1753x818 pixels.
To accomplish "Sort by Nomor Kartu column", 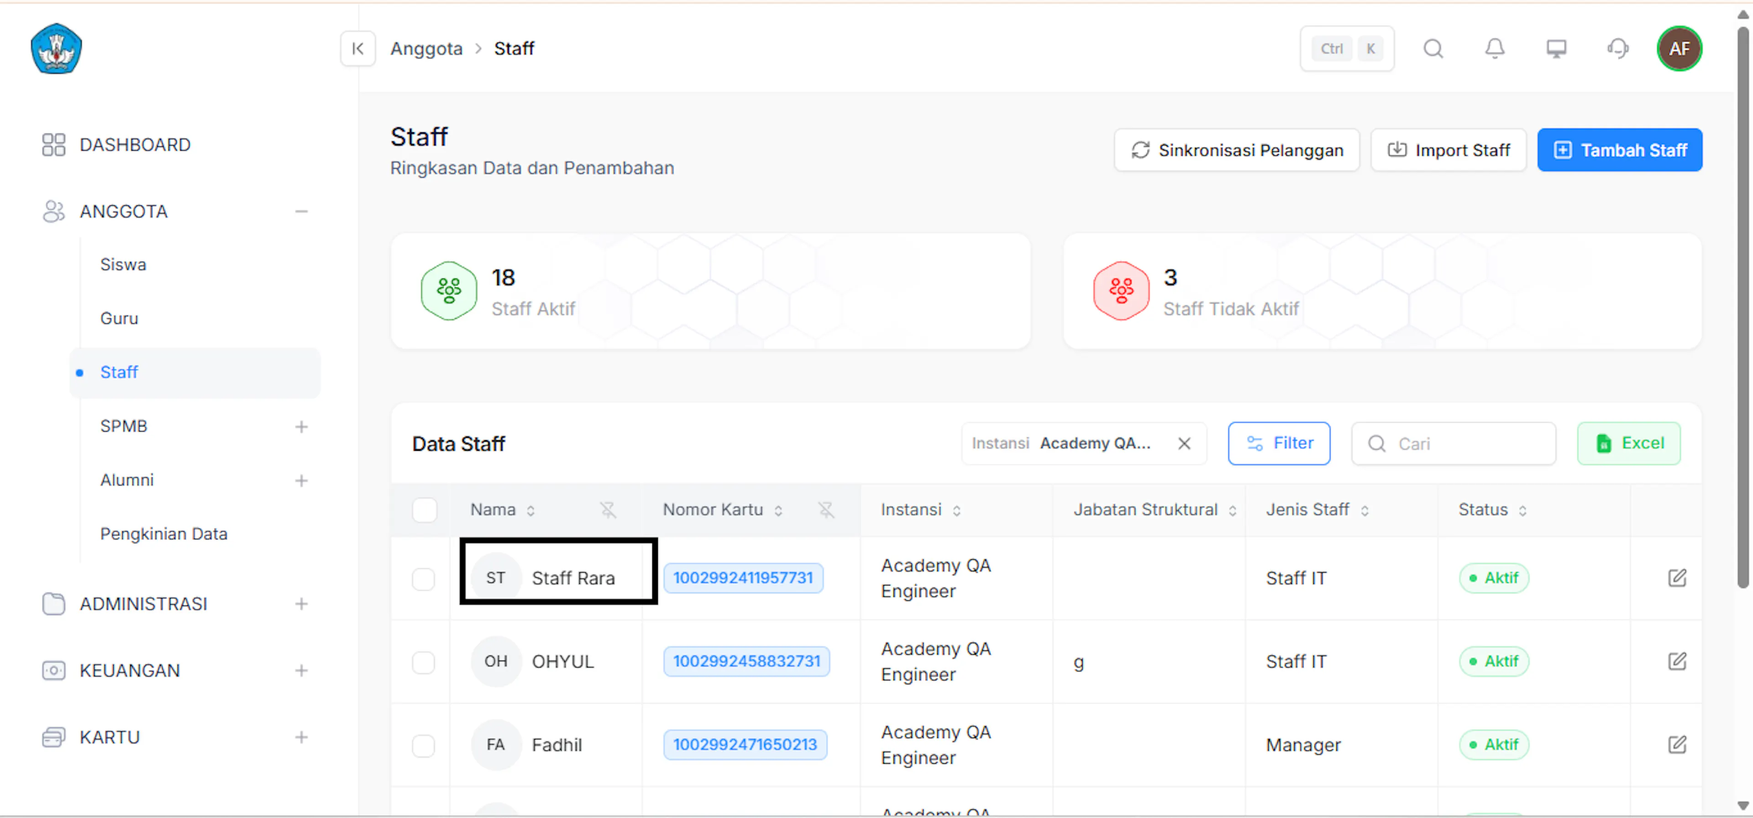I will 778,511.
